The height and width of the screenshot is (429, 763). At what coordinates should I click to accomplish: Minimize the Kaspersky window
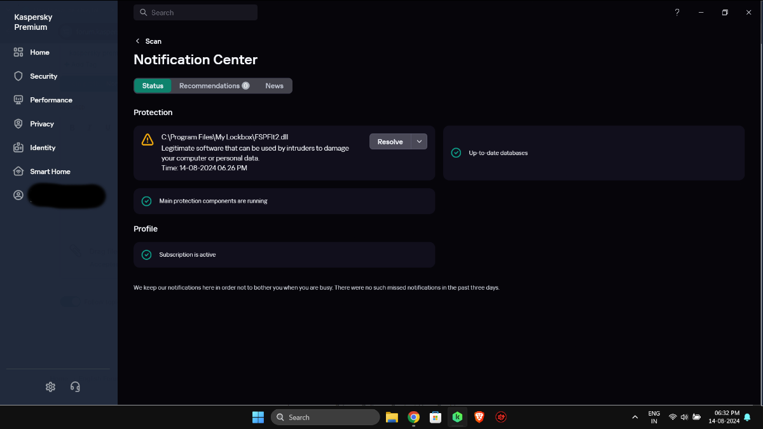tap(701, 13)
